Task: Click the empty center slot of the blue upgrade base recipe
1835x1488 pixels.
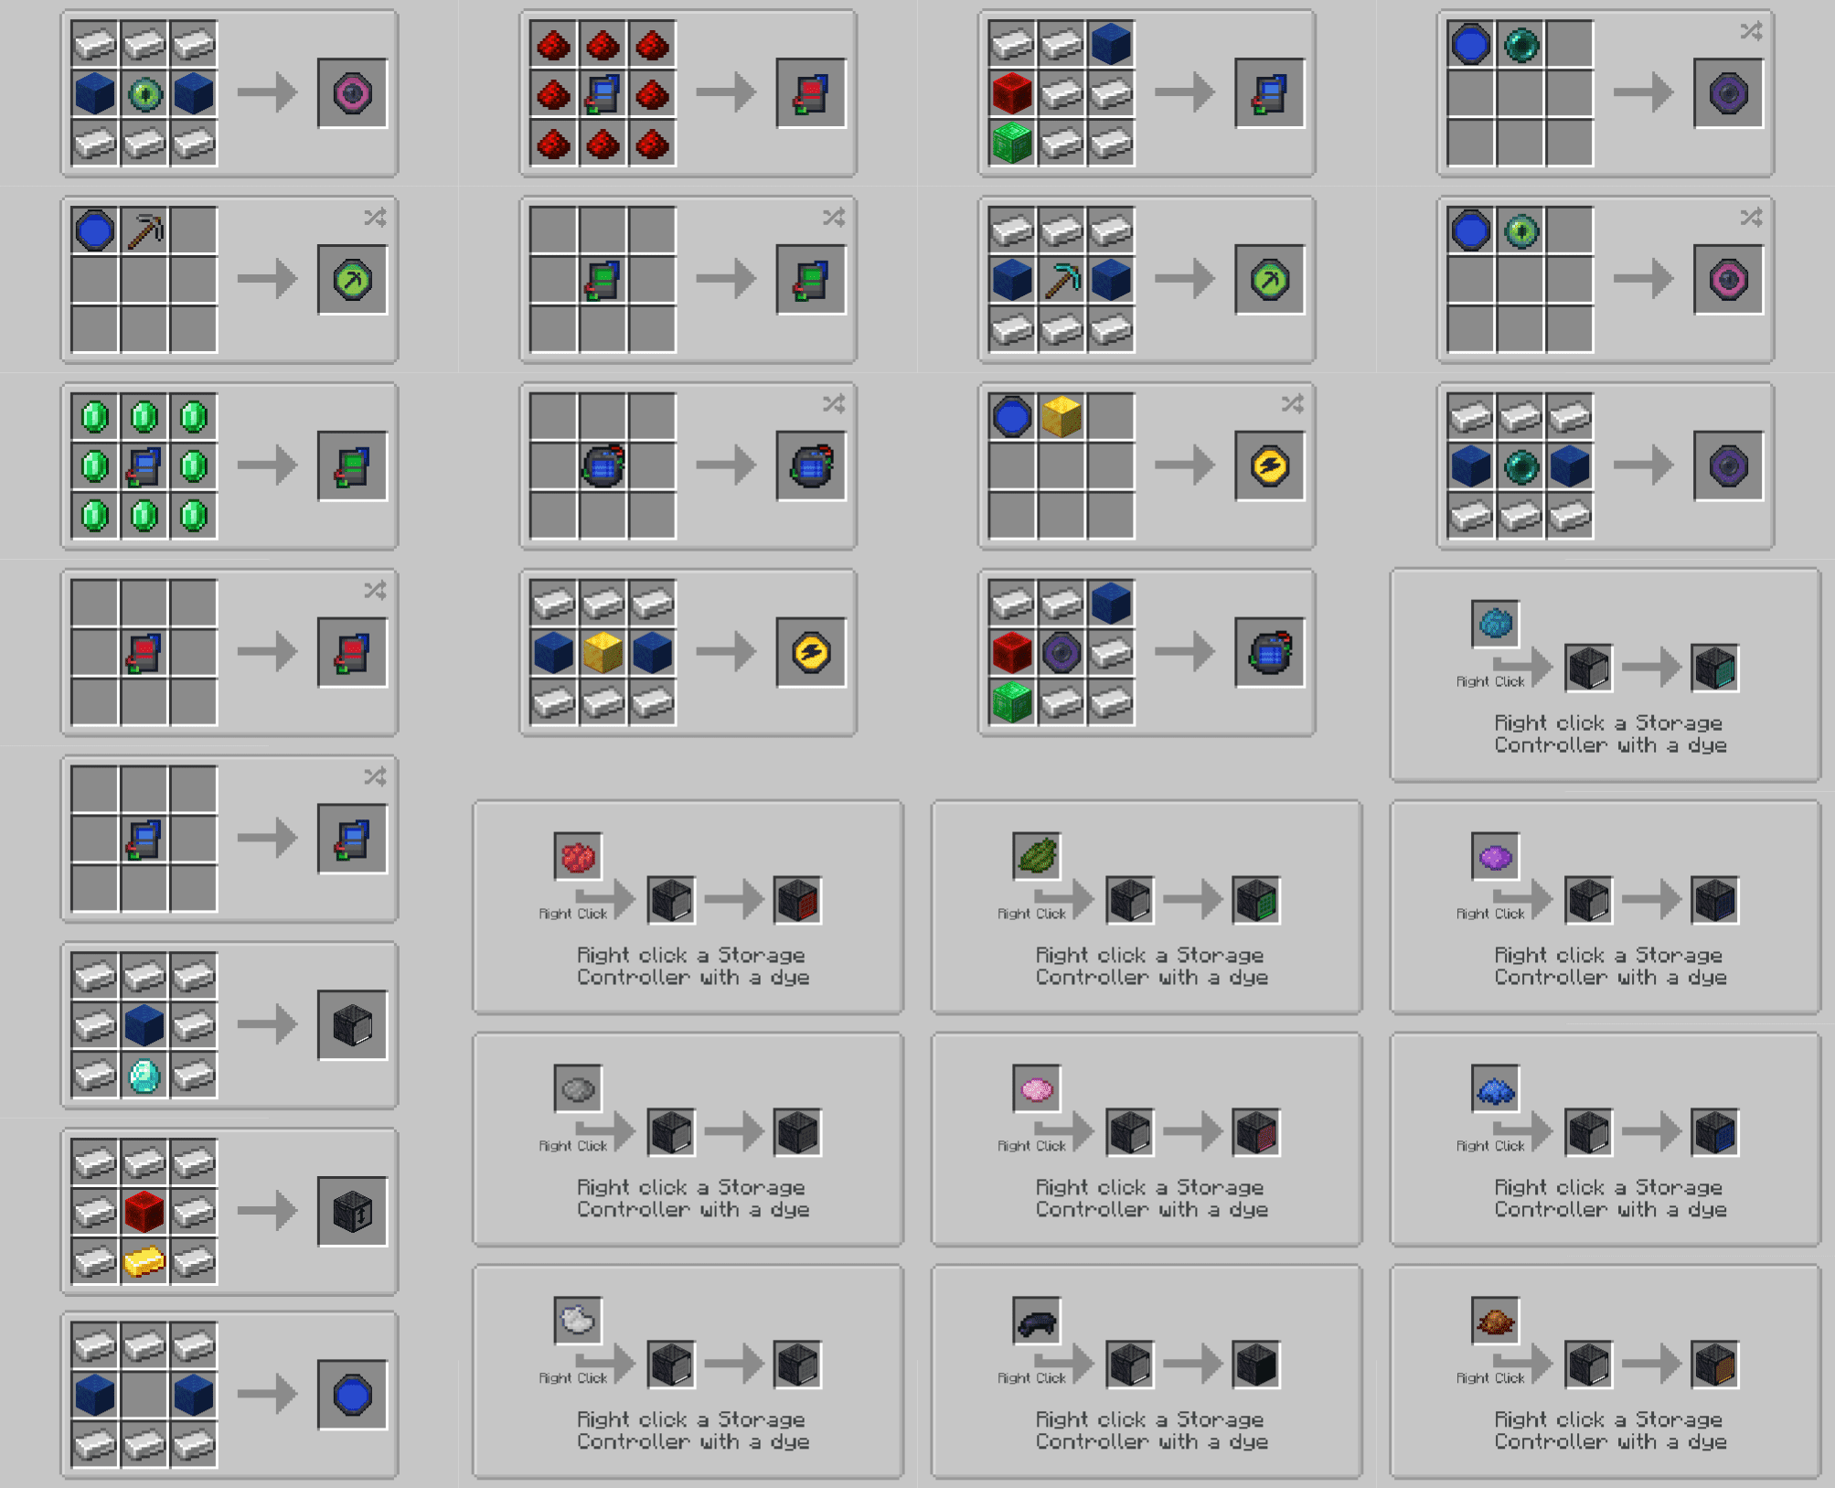Action: point(144,1396)
